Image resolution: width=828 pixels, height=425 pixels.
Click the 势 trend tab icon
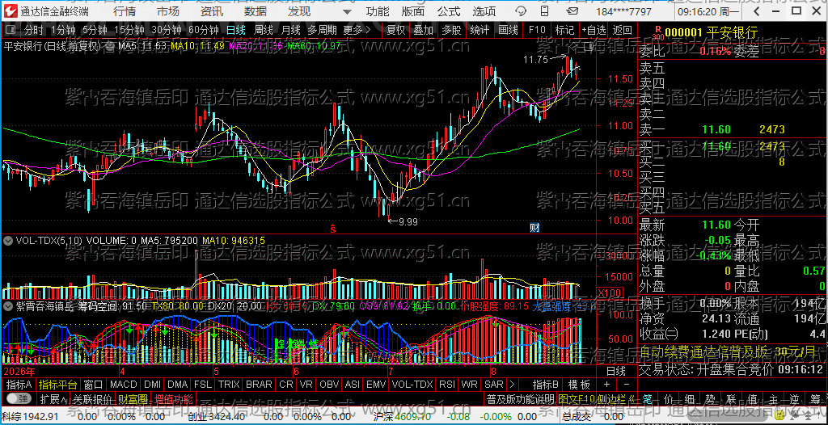click(710, 398)
